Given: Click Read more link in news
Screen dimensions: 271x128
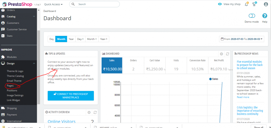Looking at the screenshot, I should click(x=243, y=97).
